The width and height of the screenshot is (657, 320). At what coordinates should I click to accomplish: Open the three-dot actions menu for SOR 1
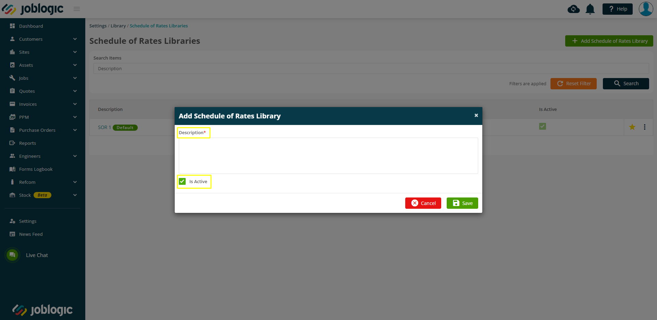645,127
